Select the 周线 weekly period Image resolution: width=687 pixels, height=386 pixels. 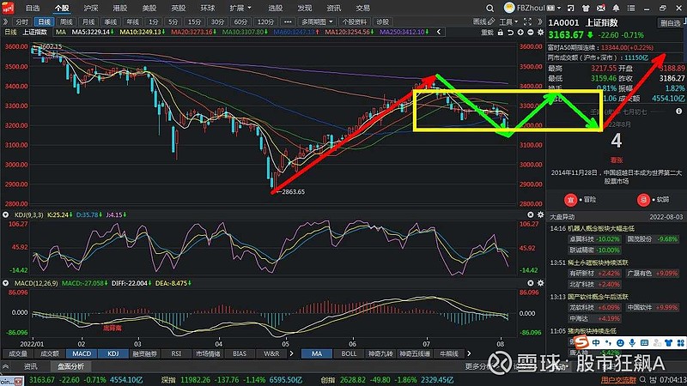pyautogui.click(x=66, y=21)
